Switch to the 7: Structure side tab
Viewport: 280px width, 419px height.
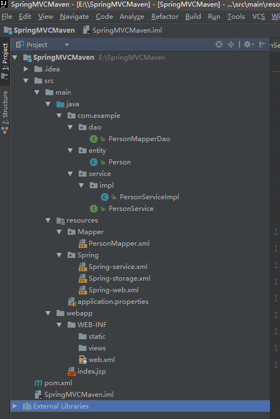(x=5, y=112)
